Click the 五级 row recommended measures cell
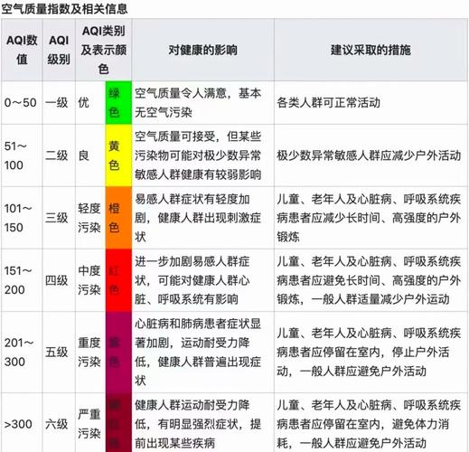 click(371, 352)
